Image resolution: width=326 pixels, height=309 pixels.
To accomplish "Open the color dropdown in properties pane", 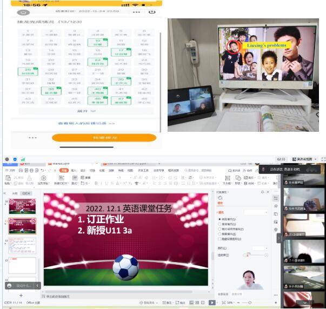I will [260, 248].
